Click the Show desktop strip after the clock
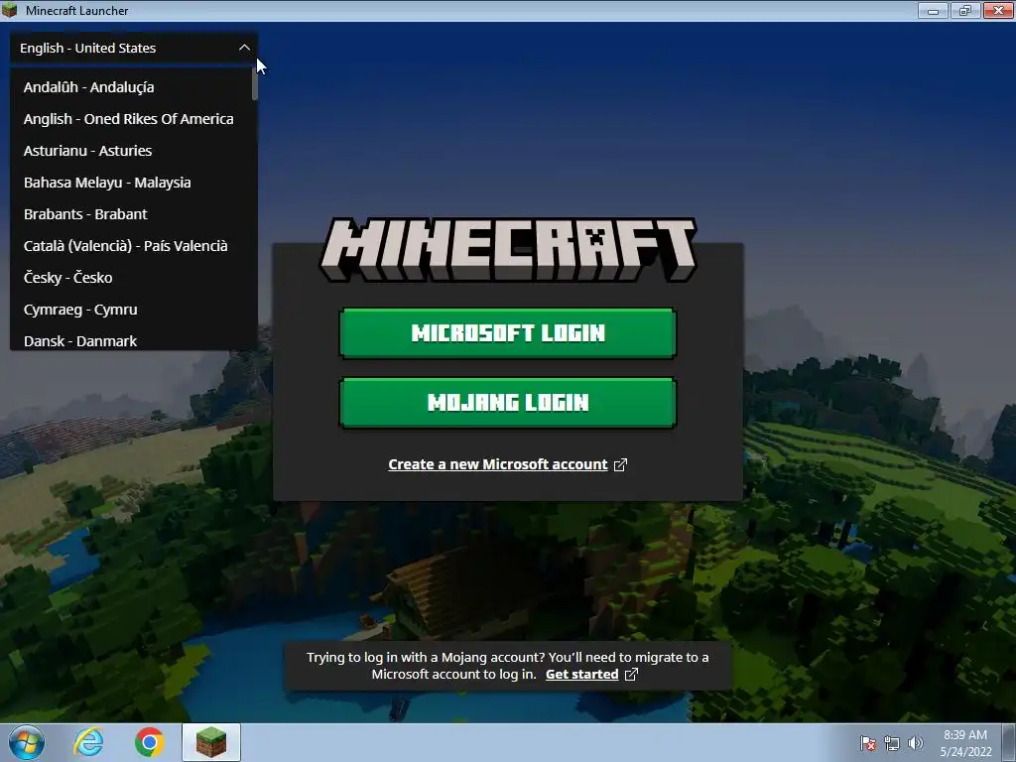The image size is (1016, 762). coord(1009,742)
